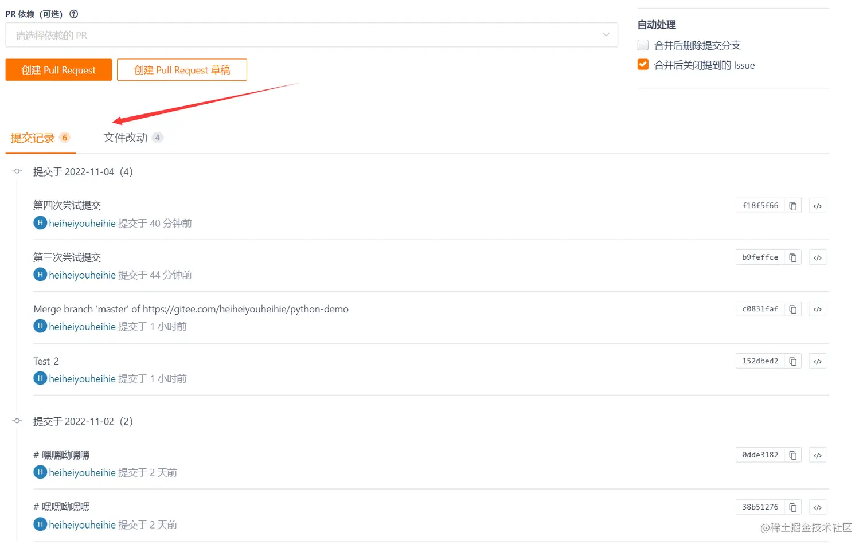Screen dimensions: 867x548
Task: Click the 自动处理 section heading
Action: [x=657, y=25]
